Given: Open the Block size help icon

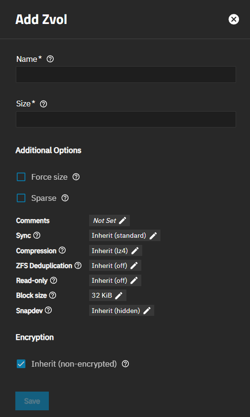Looking at the screenshot, I should [x=53, y=295].
